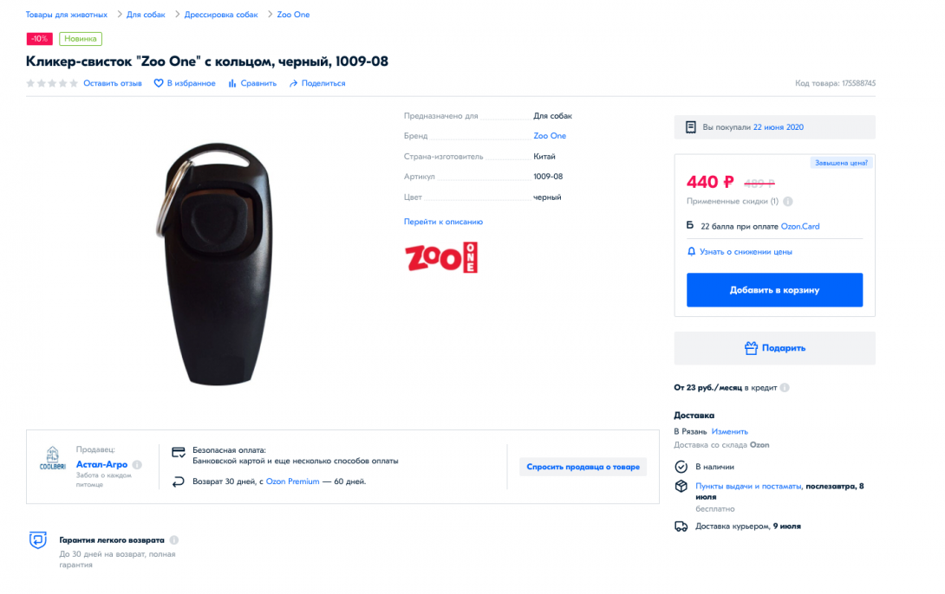Screen dimensions: 945x594
Task: Rate the product with star rating
Action: pos(52,83)
